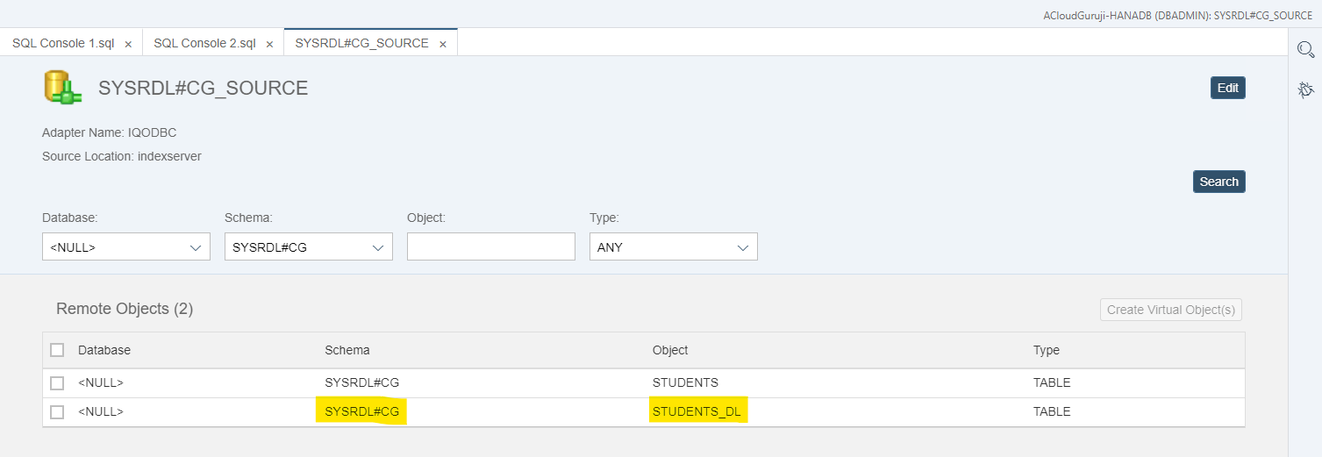The width and height of the screenshot is (1322, 457).
Task: Focus the Object text input field
Action: 491,247
